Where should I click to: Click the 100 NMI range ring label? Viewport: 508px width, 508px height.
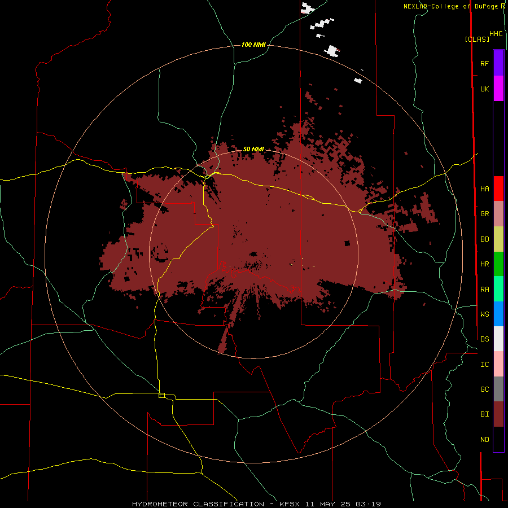click(253, 45)
